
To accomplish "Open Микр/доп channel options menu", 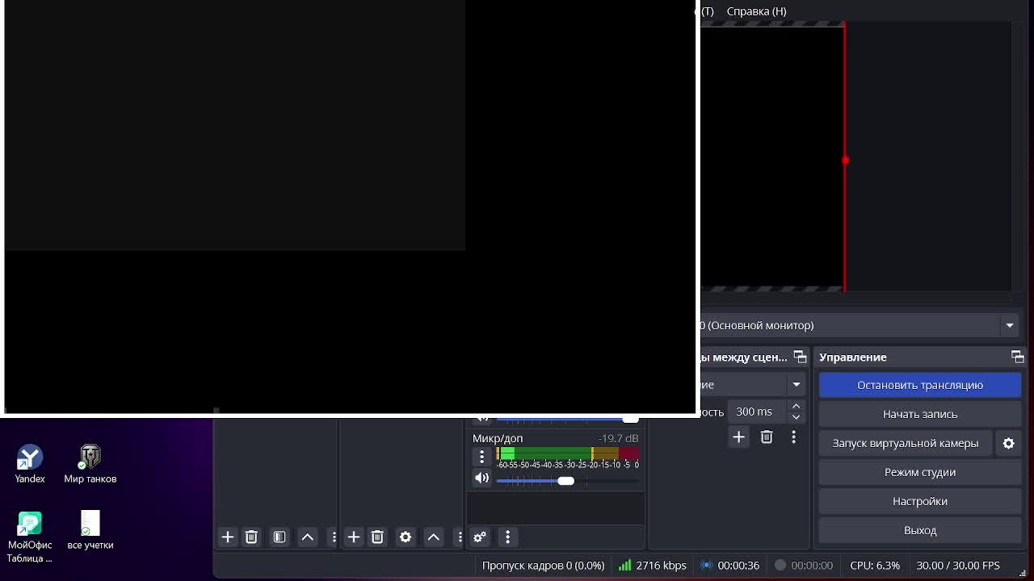I will coord(481,457).
